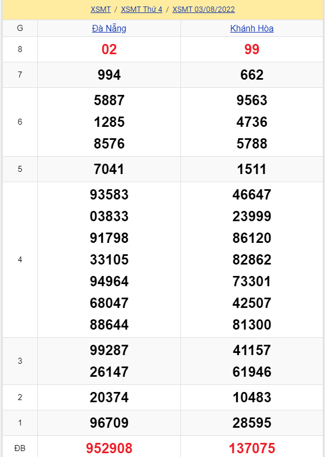This screenshot has height=457, width=325.
Task: Click the ĐB prize row label
Action: 20,448
